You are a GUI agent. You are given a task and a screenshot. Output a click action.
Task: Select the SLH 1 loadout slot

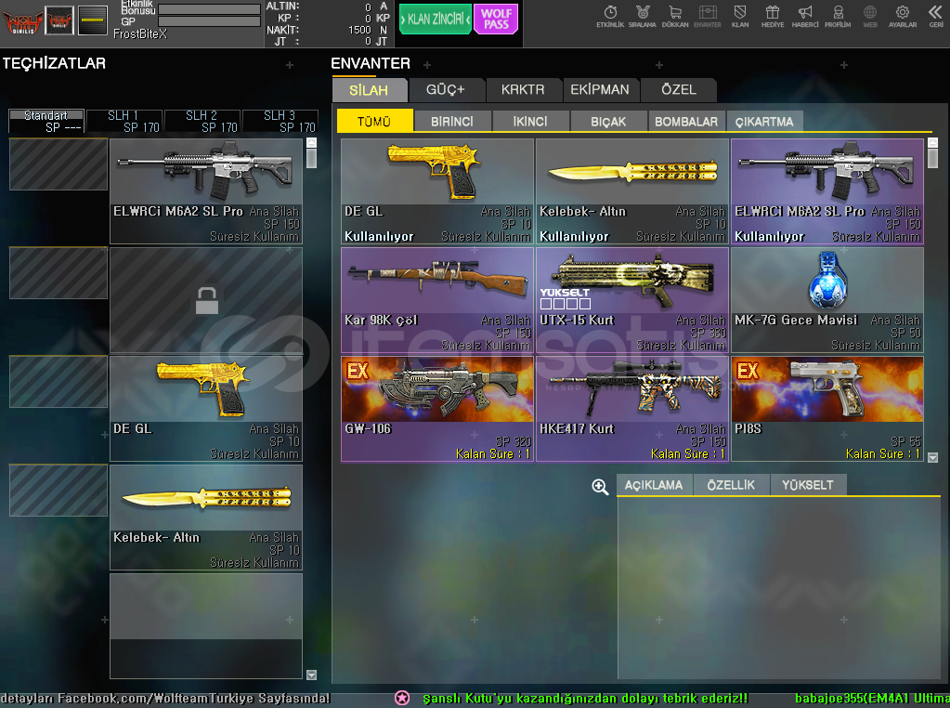[124, 122]
